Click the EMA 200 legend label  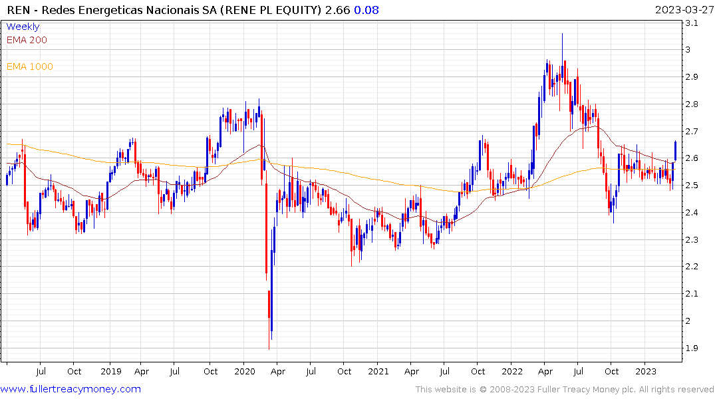pyautogui.click(x=27, y=40)
